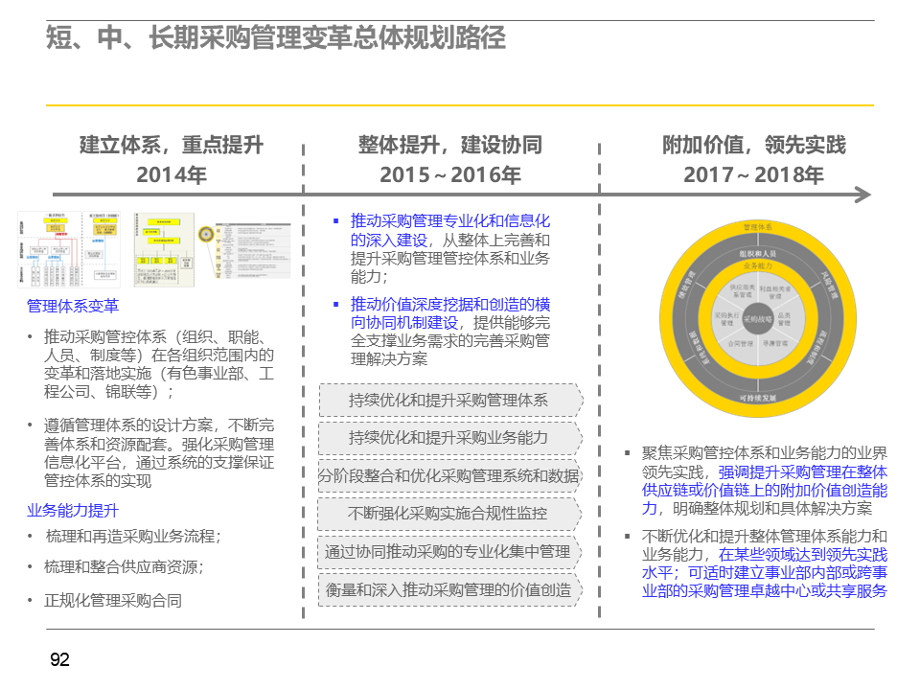920x690 pixels.
Task: Open the yellow-box flowchart thumbnail
Action: pos(164,250)
